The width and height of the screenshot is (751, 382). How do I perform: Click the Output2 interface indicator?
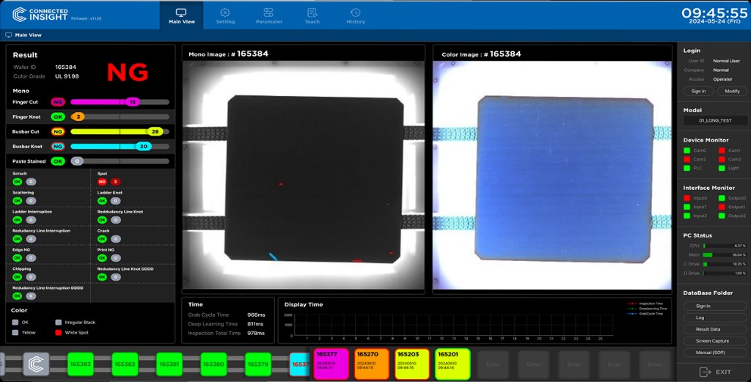[722, 216]
